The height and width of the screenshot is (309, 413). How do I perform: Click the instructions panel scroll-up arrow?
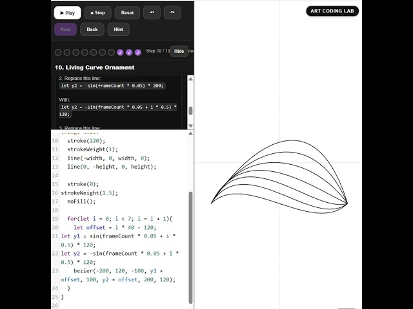tap(191, 79)
